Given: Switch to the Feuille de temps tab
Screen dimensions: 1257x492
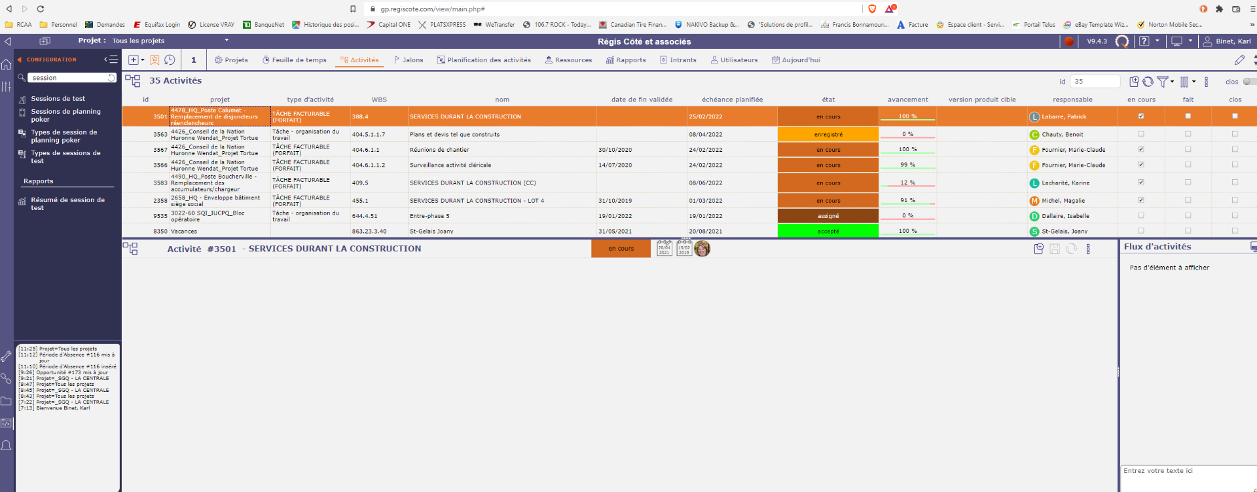Looking at the screenshot, I should point(294,60).
